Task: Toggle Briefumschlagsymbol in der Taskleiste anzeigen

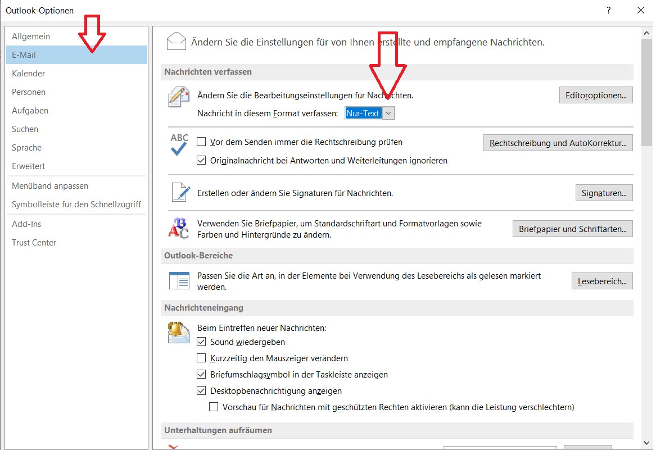Action: coord(201,374)
